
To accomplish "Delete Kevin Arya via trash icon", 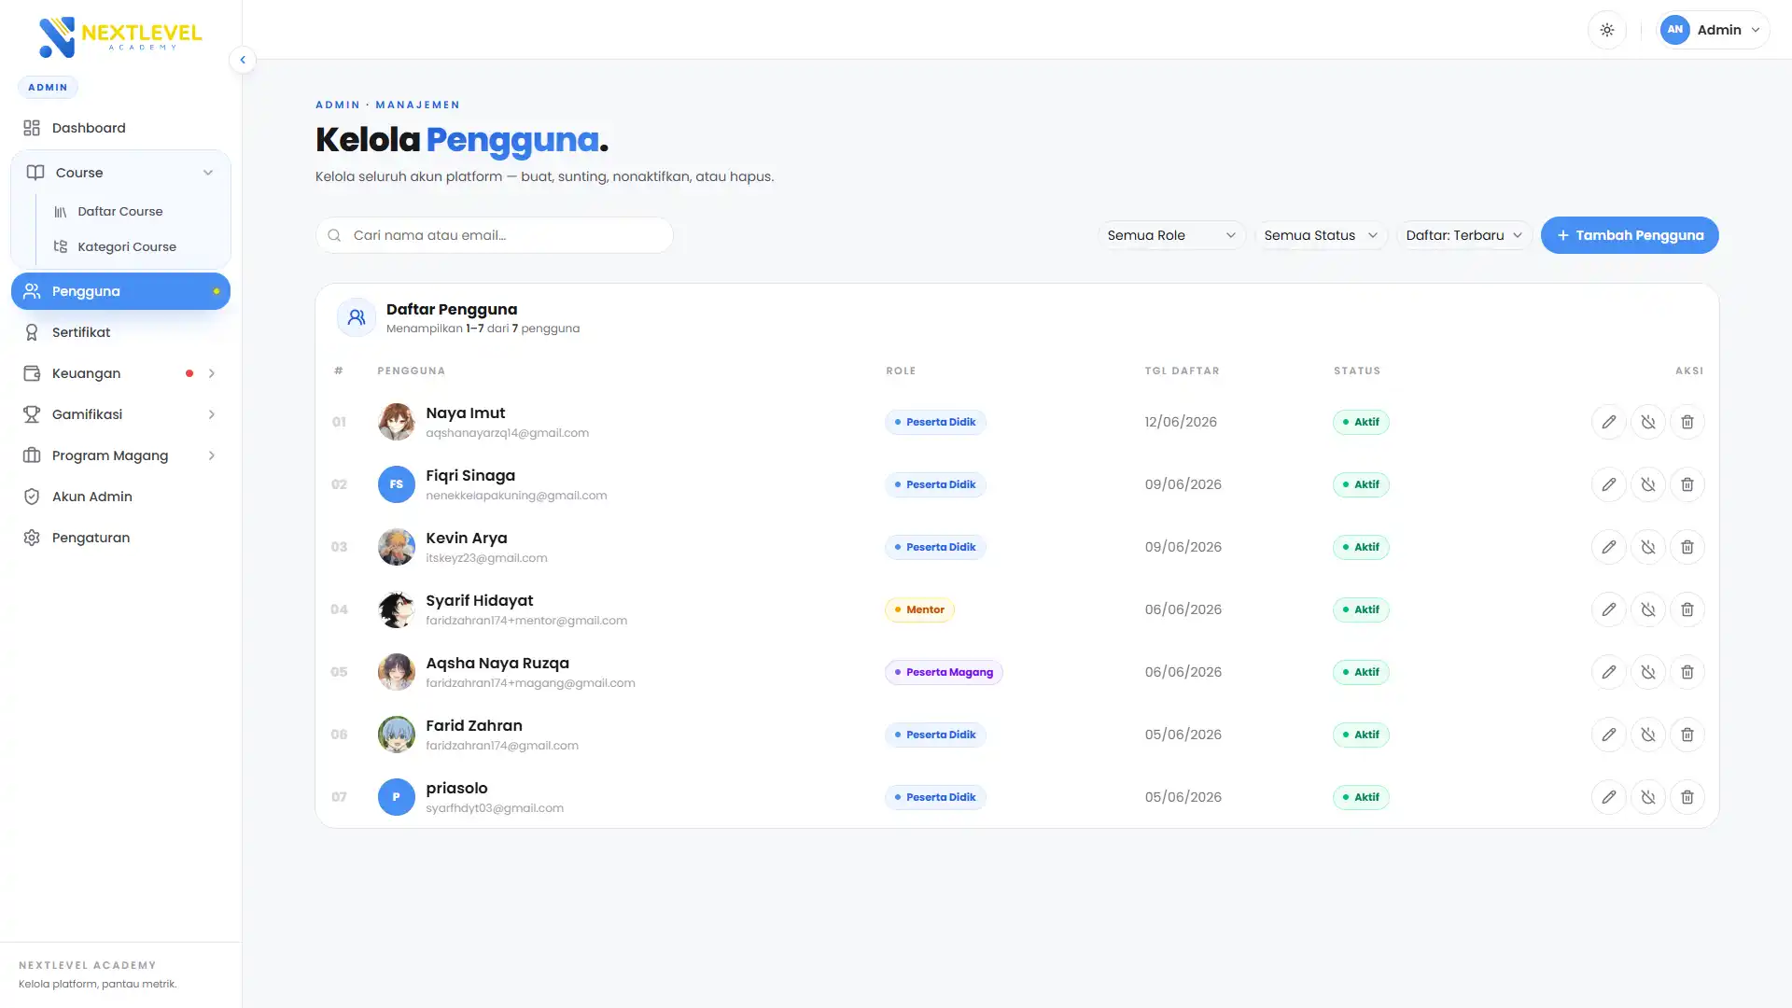I will click(x=1687, y=547).
